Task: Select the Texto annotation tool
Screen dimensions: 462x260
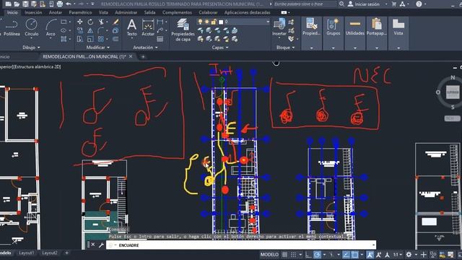Action: click(131, 27)
